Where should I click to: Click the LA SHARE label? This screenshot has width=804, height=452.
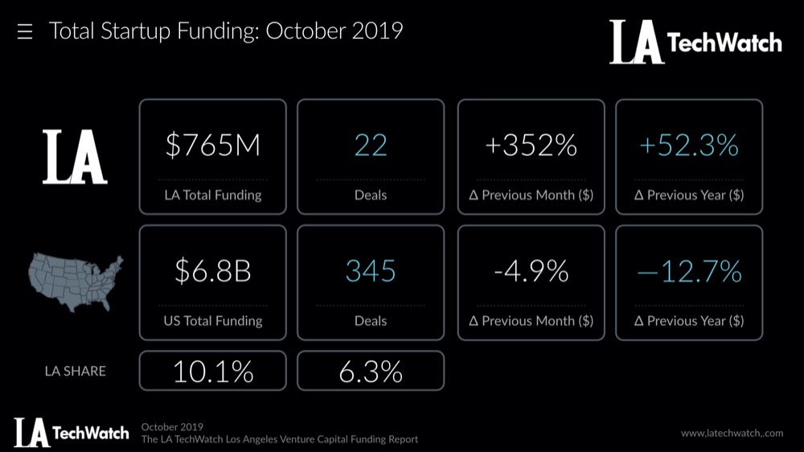tap(75, 371)
